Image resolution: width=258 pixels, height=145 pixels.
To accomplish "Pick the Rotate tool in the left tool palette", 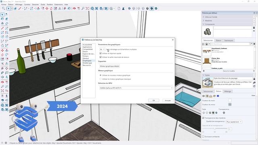I will pos(2,55).
